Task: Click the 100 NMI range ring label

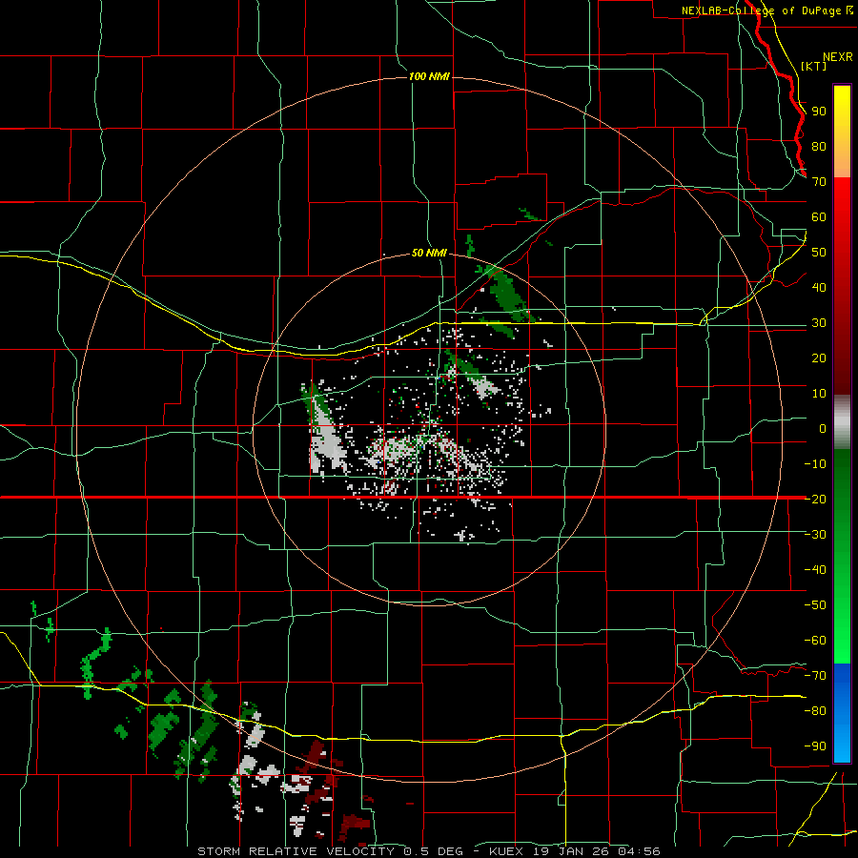Action: click(x=429, y=76)
